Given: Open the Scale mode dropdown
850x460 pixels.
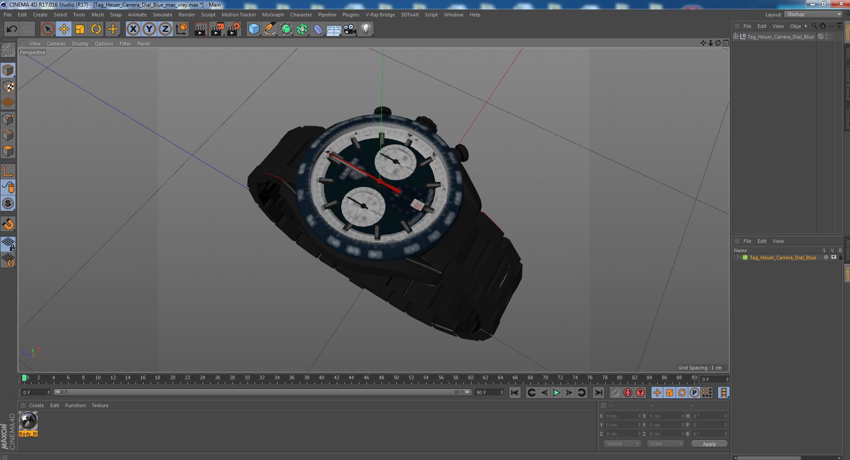Looking at the screenshot, I should tap(665, 444).
